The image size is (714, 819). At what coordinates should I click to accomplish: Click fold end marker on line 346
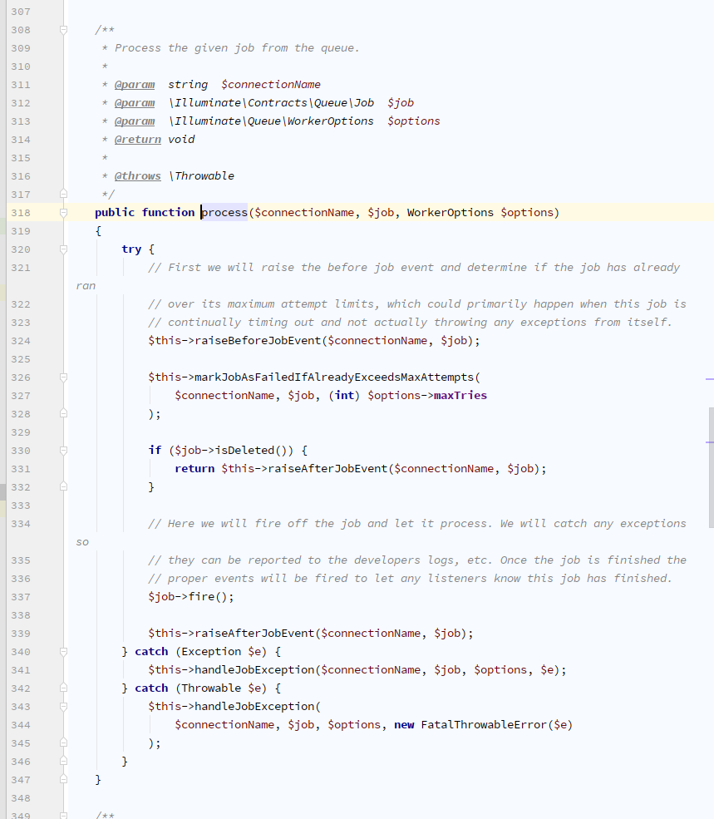coord(63,761)
